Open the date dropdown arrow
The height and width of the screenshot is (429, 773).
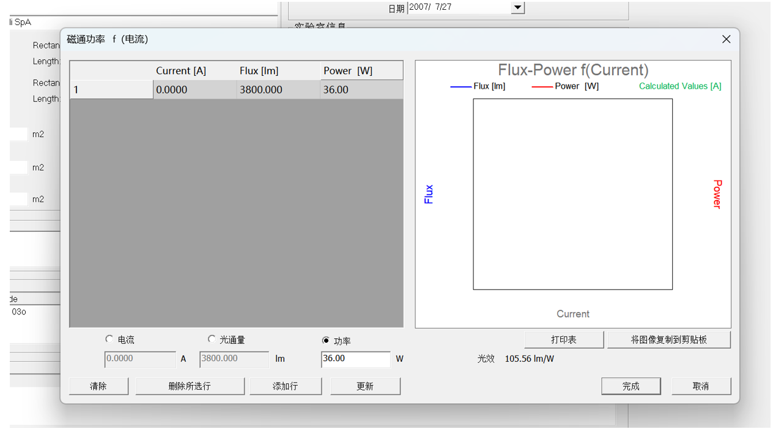coord(517,8)
